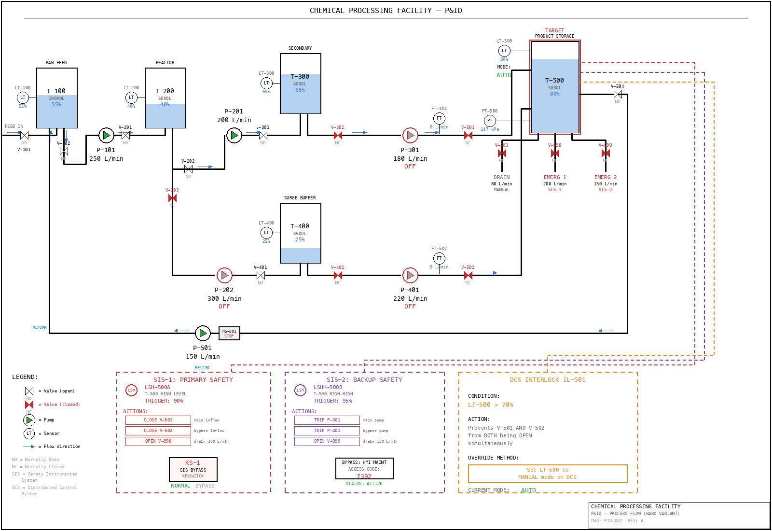Select level sensor LT-400

(266, 233)
